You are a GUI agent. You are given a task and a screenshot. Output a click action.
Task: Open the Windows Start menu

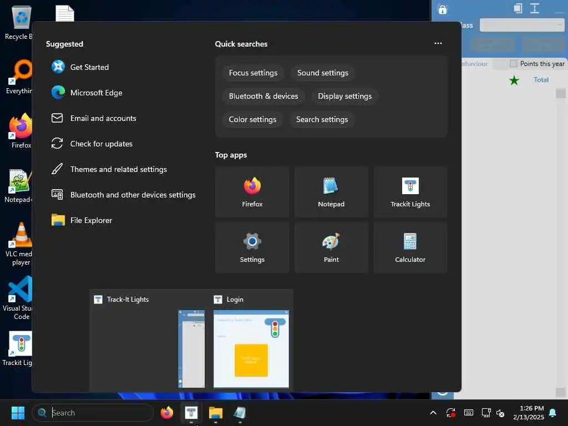(x=18, y=413)
